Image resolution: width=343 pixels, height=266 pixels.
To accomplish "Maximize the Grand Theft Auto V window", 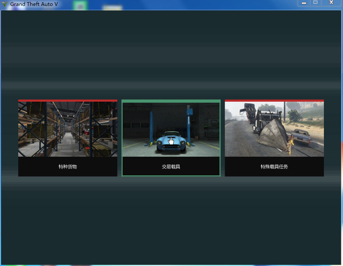I will (x=315, y=3).
